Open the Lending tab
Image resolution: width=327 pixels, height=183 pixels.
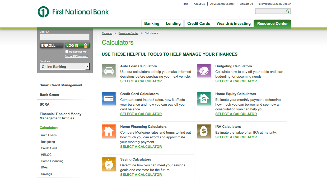173,24
